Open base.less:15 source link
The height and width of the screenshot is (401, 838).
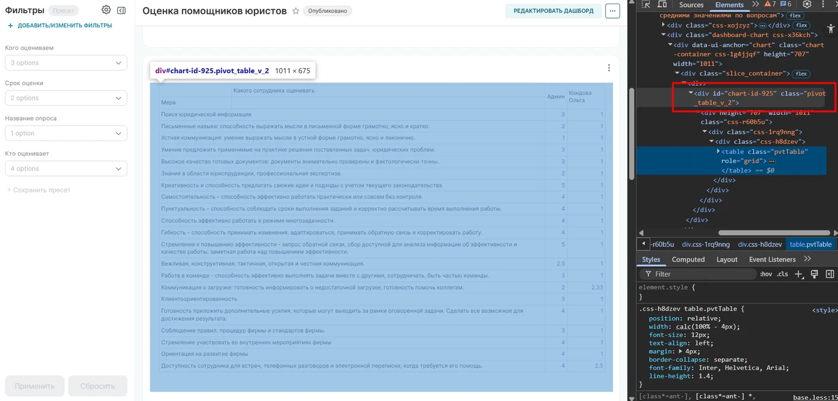pos(815,397)
